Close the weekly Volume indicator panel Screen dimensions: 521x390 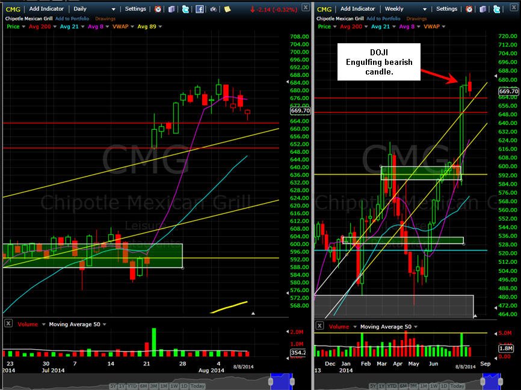(x=319, y=326)
